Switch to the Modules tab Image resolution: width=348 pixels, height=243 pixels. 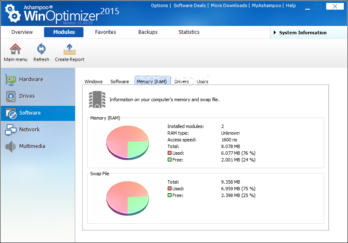point(64,32)
